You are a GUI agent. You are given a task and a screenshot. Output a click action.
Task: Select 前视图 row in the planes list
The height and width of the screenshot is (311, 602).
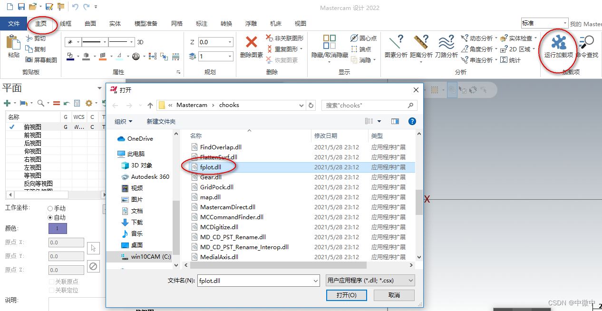coord(32,135)
